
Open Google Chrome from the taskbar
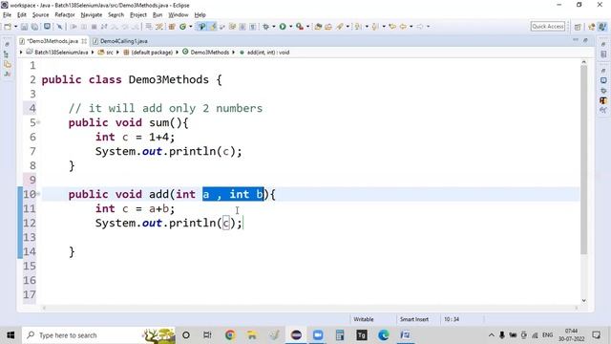[x=230, y=335]
